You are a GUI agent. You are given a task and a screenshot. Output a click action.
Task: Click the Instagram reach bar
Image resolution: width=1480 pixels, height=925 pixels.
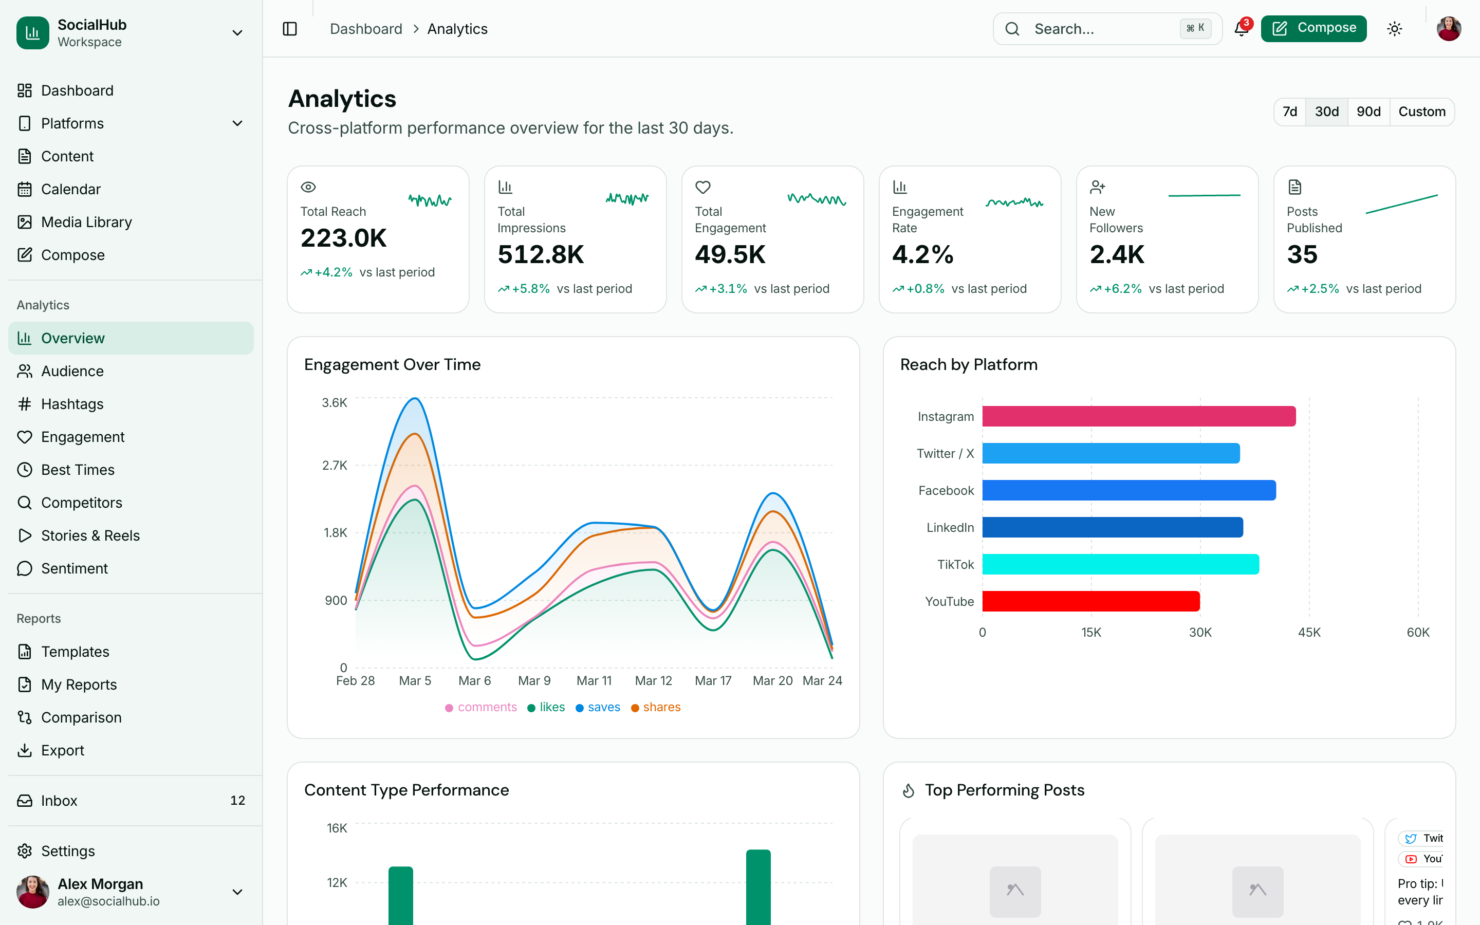(x=1138, y=416)
